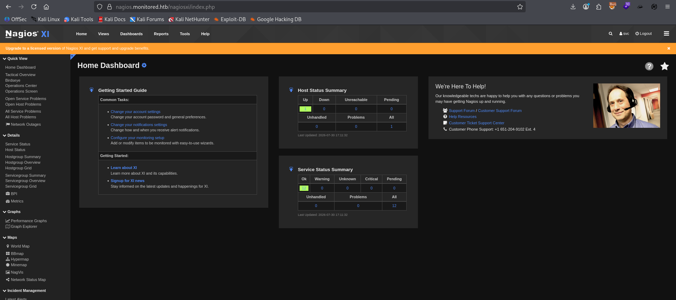
Task: Open the Reports menu
Action: (x=161, y=34)
